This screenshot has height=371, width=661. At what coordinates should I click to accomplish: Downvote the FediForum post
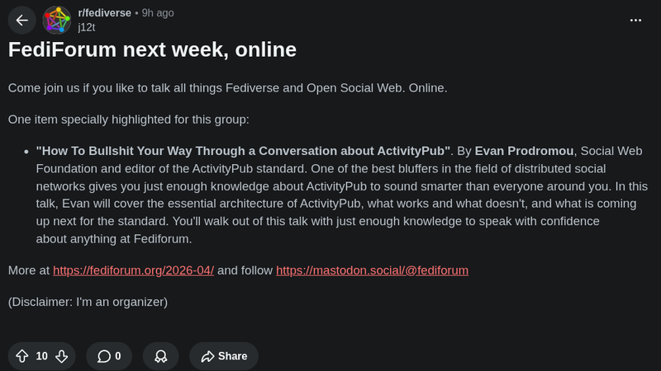62,356
